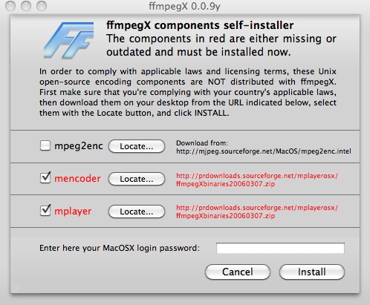Click the red mplayer download URL
The width and height of the screenshot is (370, 305).
click(257, 211)
